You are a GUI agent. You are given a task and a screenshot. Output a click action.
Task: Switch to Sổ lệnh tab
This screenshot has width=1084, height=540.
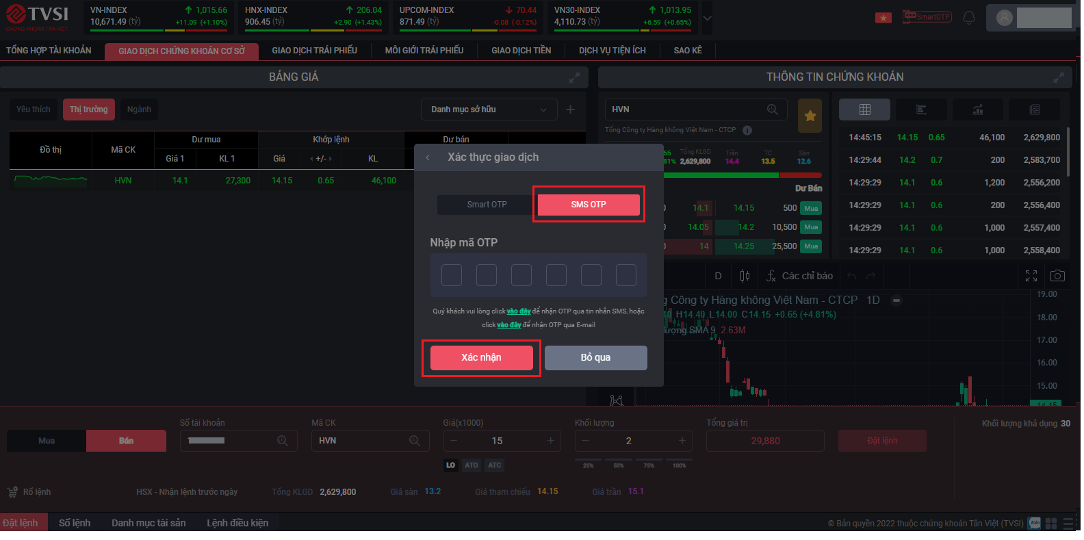pos(75,523)
